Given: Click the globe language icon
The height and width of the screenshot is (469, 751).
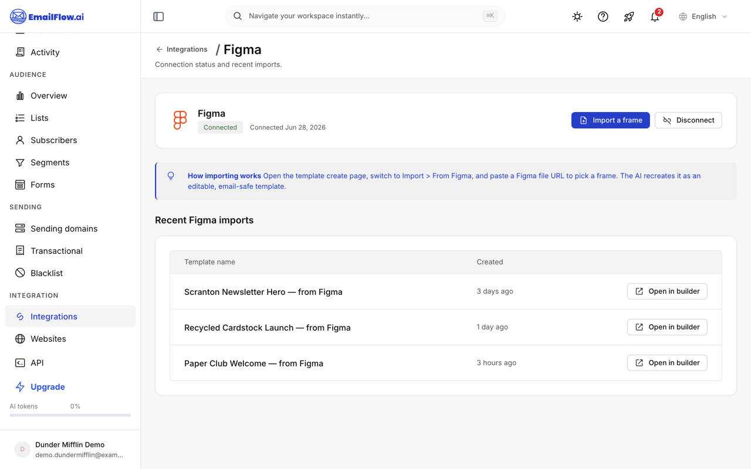Looking at the screenshot, I should 683,16.
